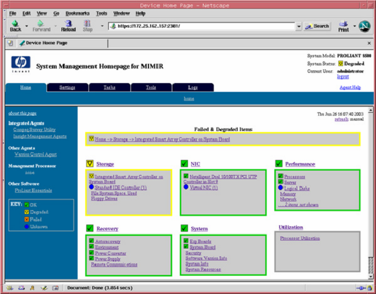Open the dropdown arrow right of Stop

point(102,26)
